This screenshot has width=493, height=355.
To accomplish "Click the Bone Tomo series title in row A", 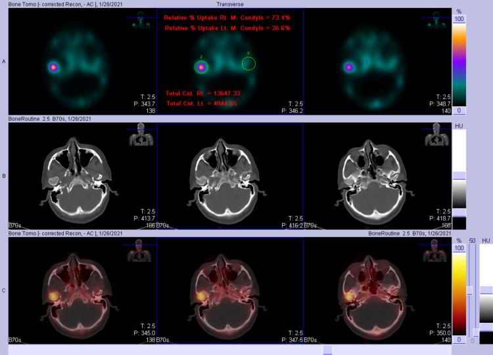I will click(64, 4).
